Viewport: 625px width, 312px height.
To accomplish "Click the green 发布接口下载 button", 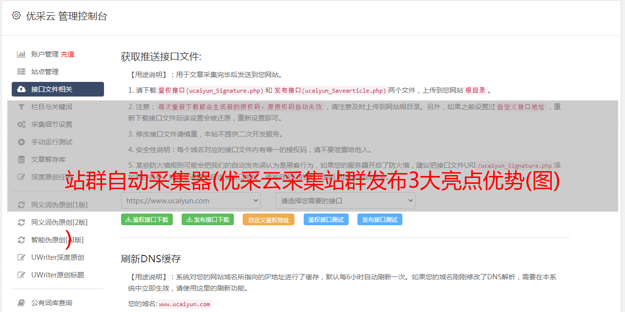I will point(208,219).
